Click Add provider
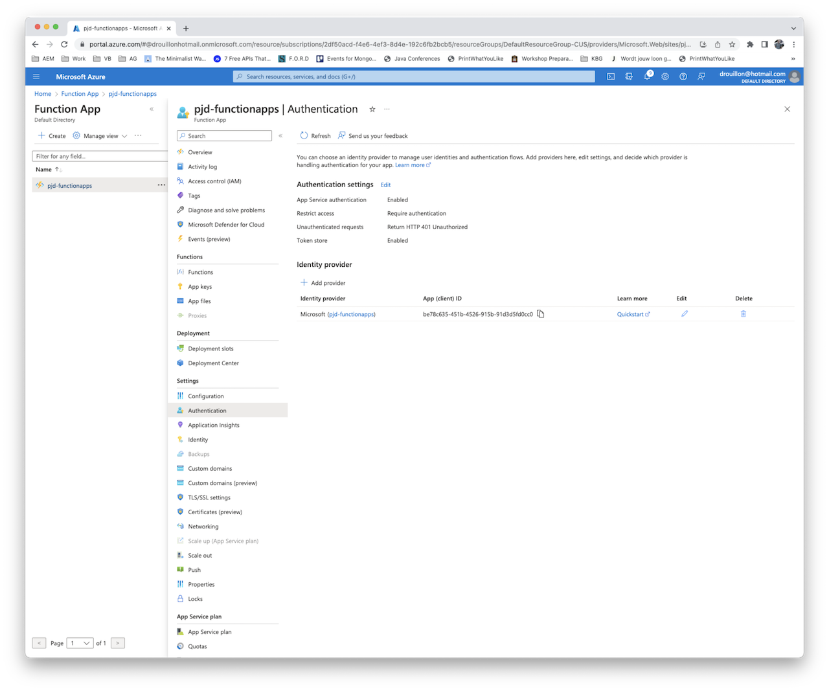Screen dimensions: 829x691 click(323, 283)
